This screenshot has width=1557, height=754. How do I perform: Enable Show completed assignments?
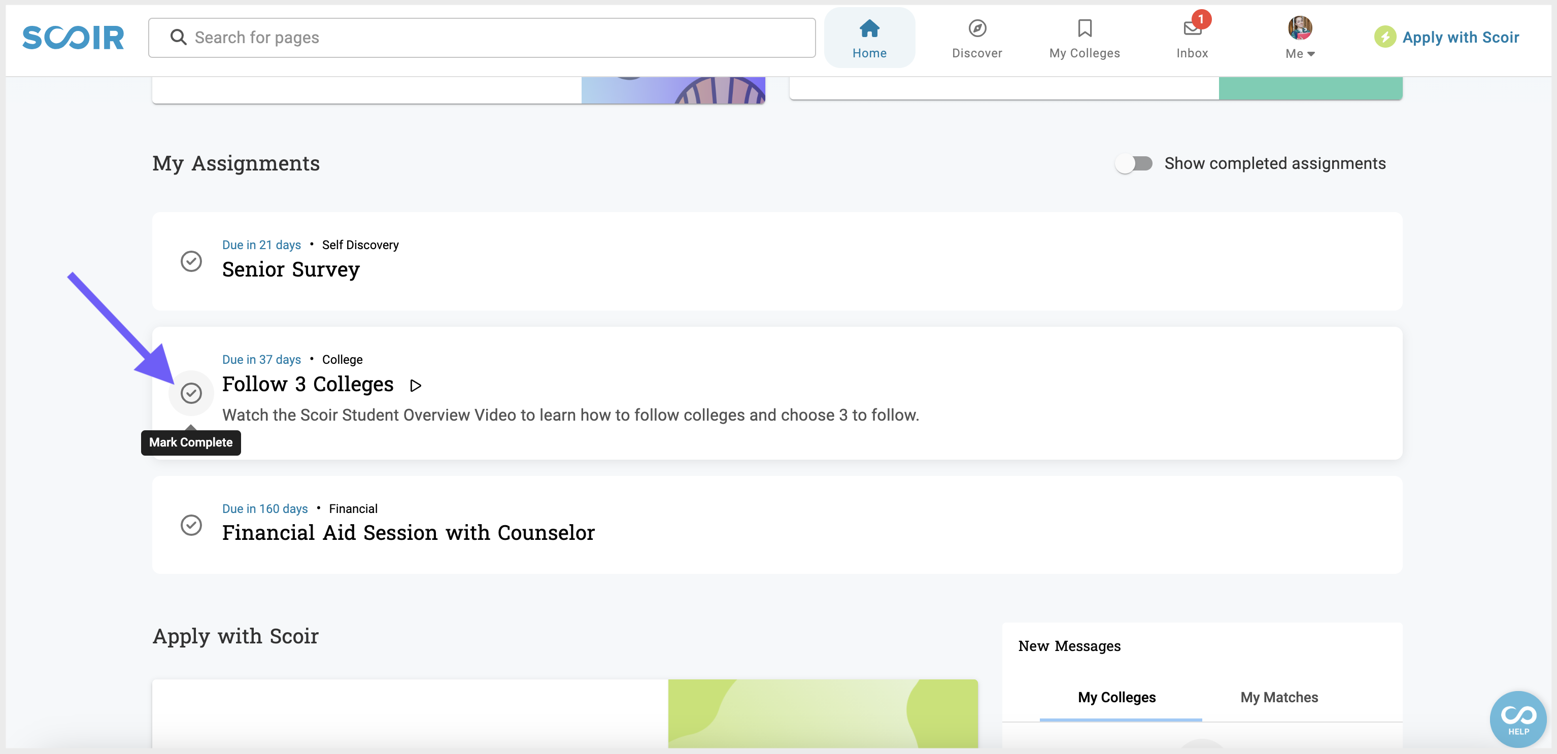[1134, 163]
